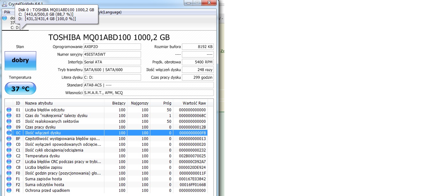Click the Litera dysku field

coord(112,77)
